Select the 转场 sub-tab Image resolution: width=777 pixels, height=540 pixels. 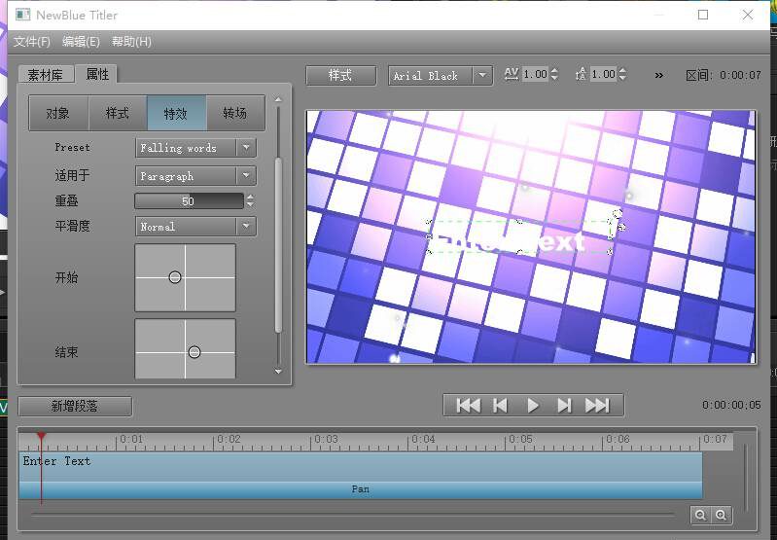pos(235,113)
